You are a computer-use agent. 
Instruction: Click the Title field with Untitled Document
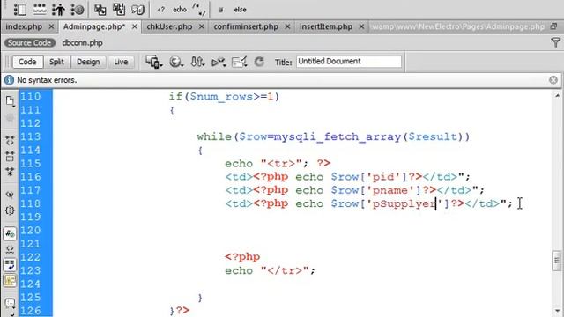pos(349,62)
